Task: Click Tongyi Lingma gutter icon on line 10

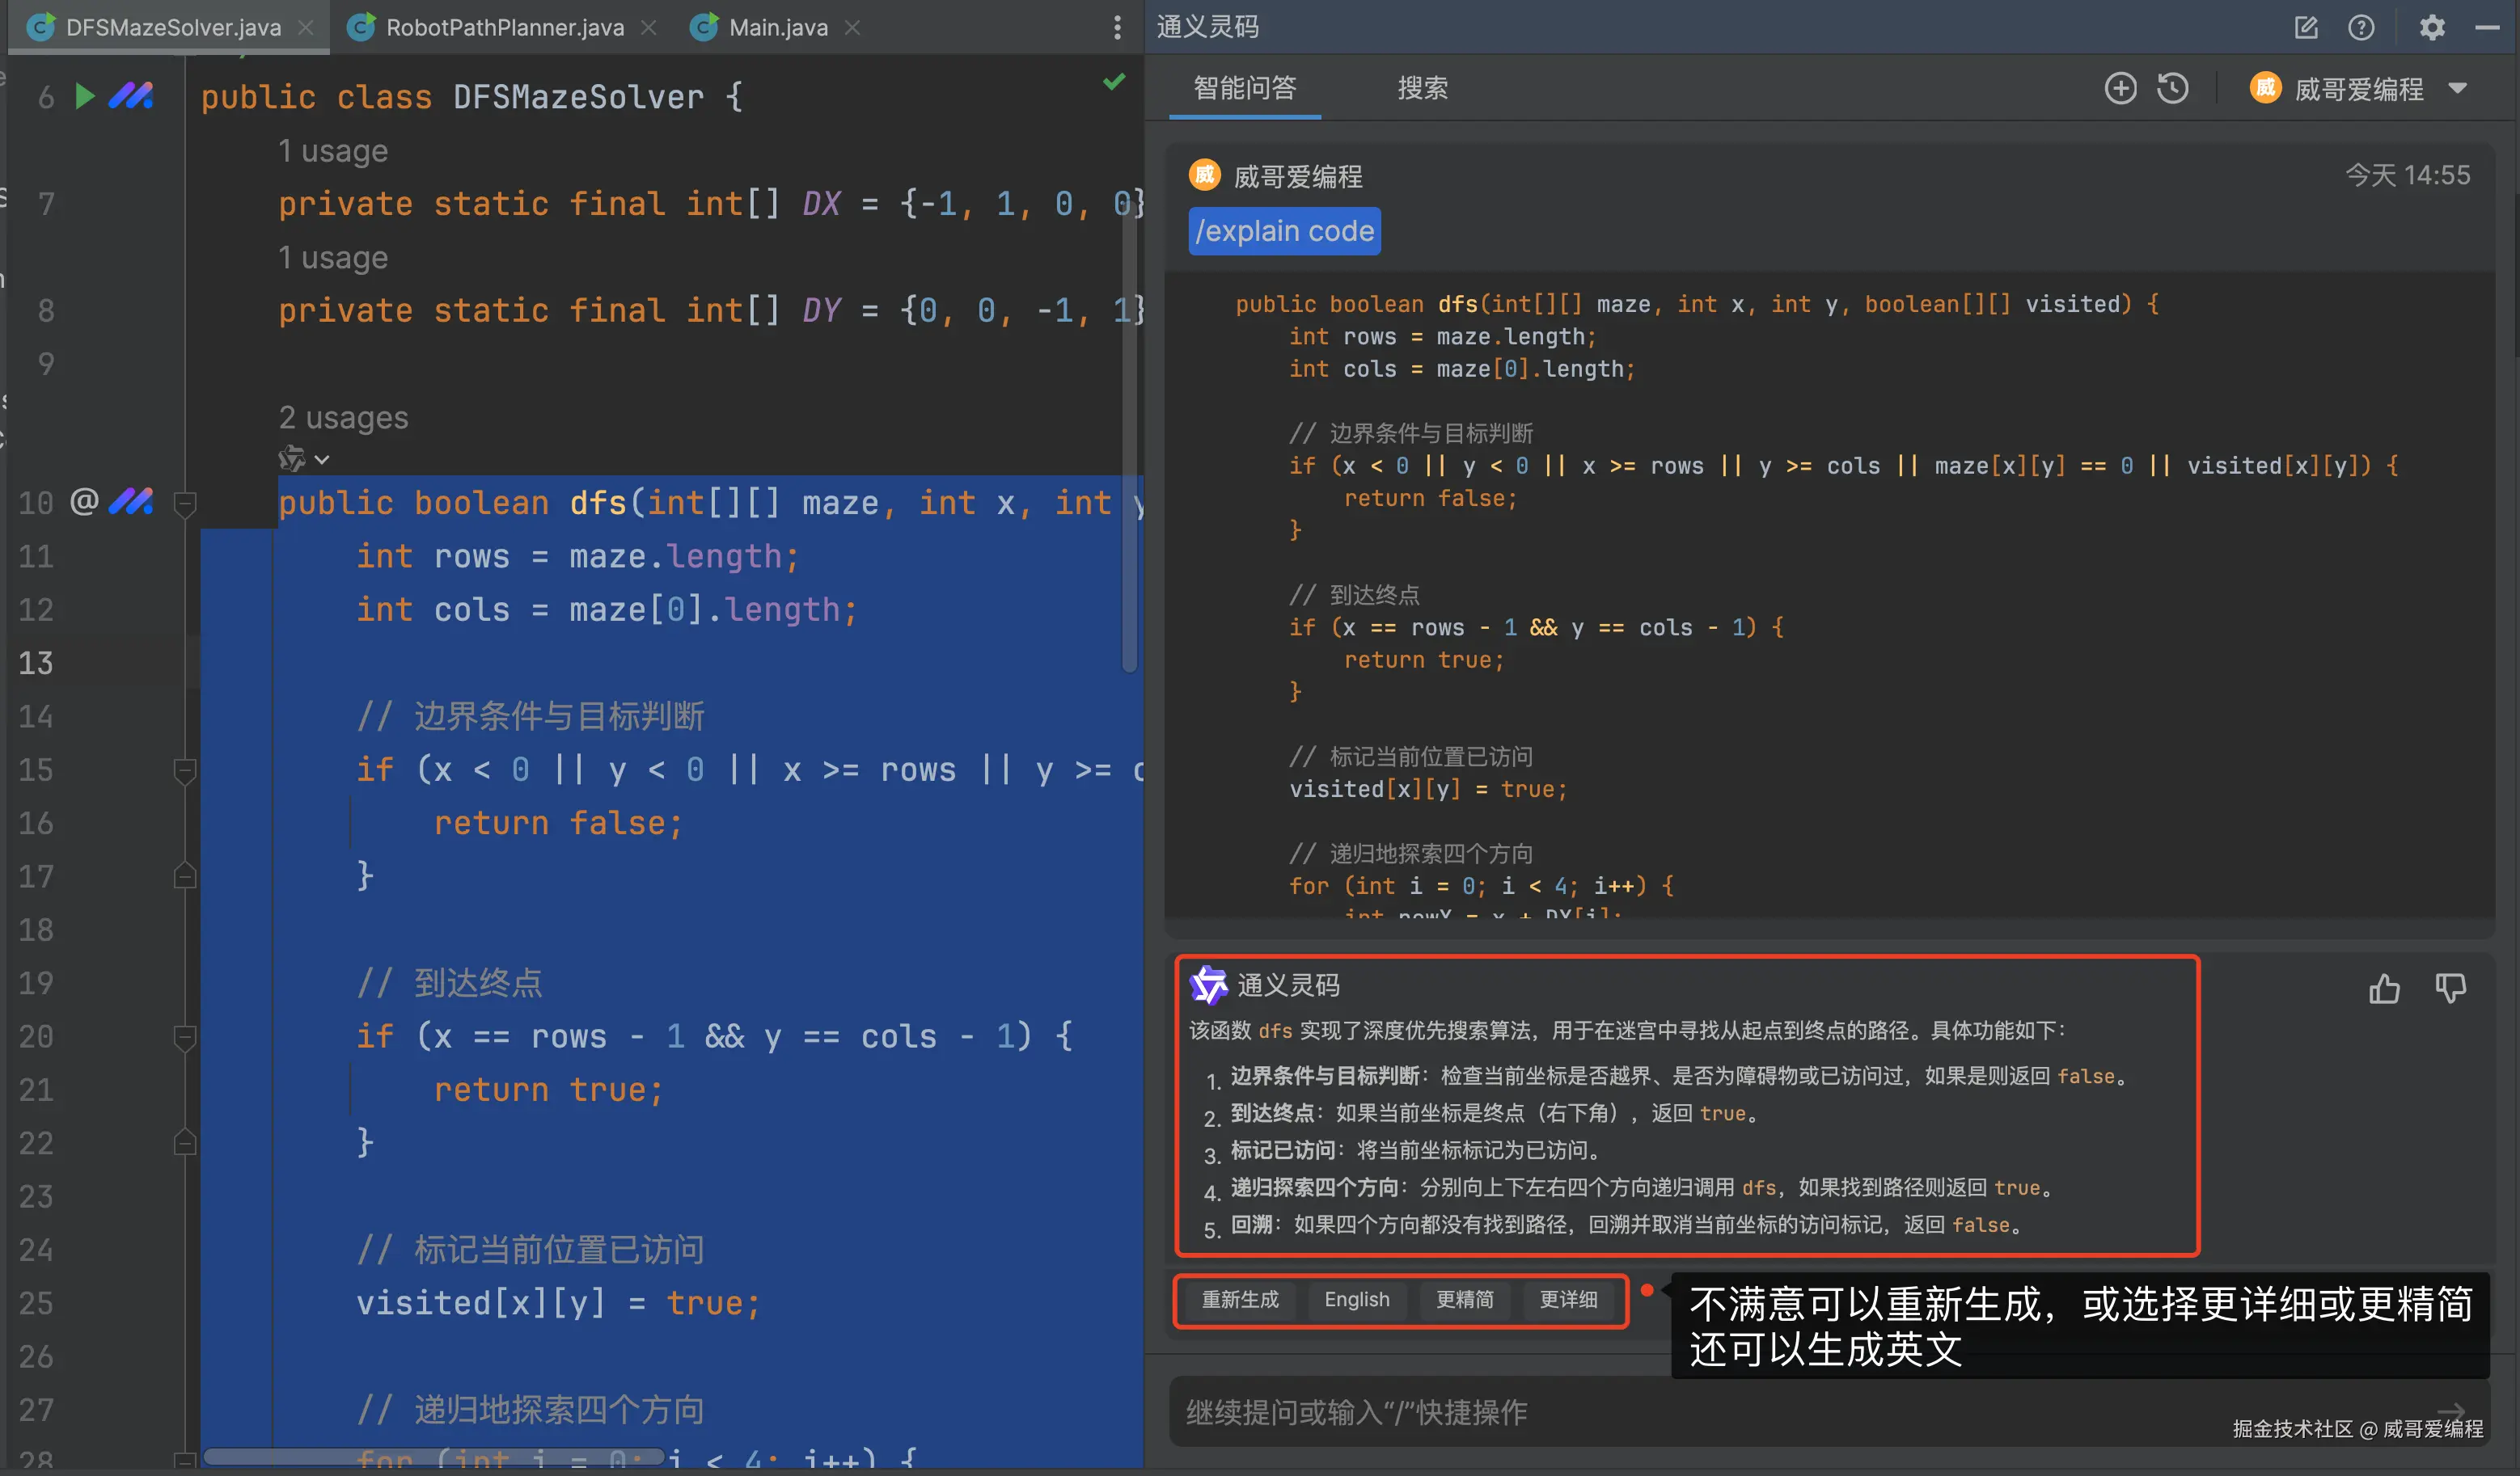Action: pos(131,502)
